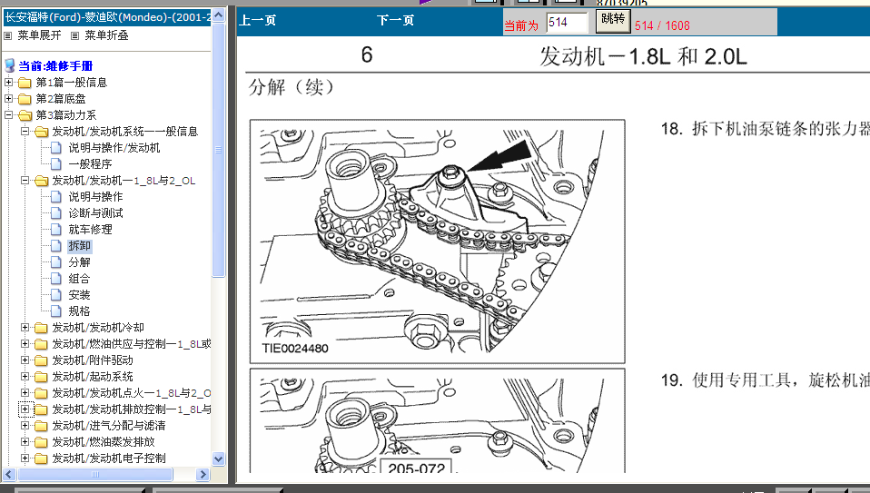Click page icon beside 分解
Viewport: 870px width, 493px height.
(x=56, y=262)
